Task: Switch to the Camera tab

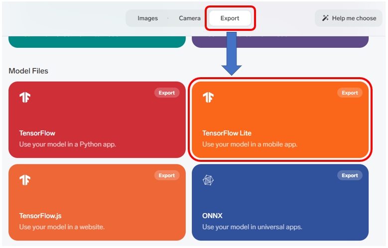Action: 190,18
